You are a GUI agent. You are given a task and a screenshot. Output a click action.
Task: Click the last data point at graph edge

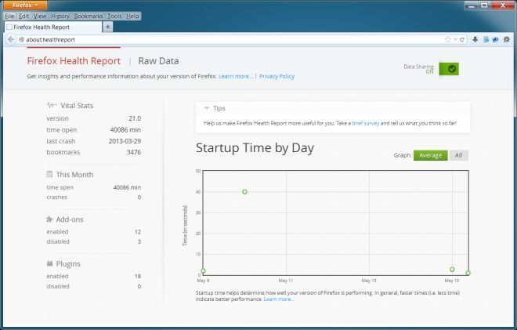(x=468, y=273)
